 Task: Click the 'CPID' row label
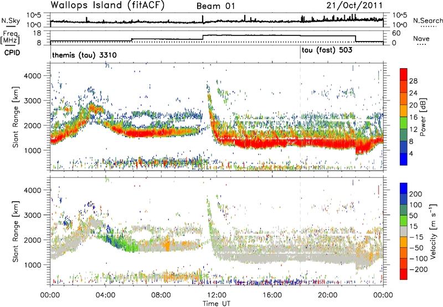pyautogui.click(x=12, y=53)
